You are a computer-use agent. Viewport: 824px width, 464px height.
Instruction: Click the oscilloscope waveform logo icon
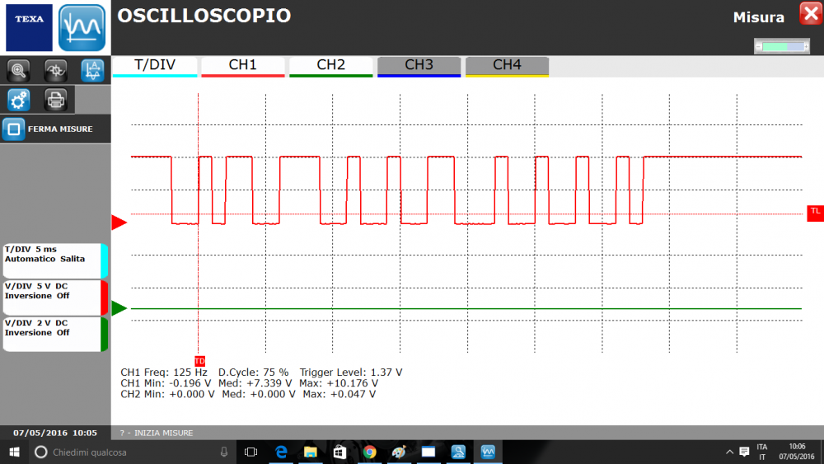tap(82, 27)
